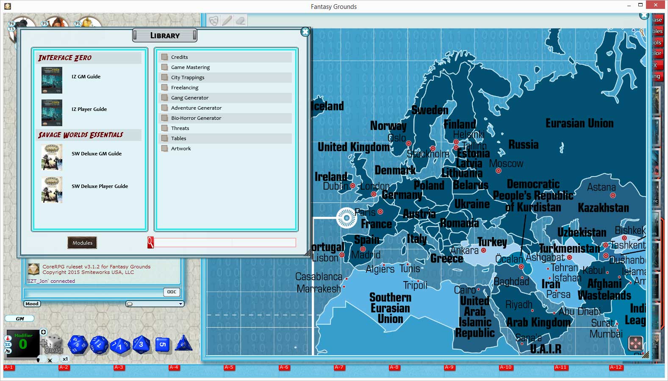The image size is (668, 381).
Task: Click the Paris map pin
Action: point(380,212)
